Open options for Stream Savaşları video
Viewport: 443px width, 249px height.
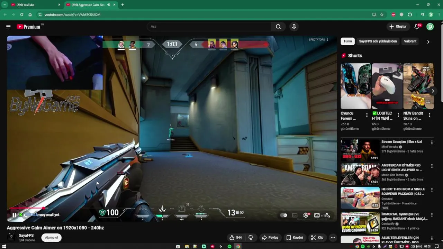(432, 142)
